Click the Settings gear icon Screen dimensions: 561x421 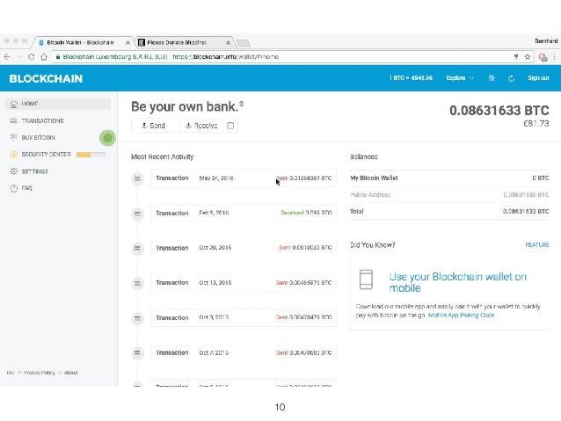(13, 171)
